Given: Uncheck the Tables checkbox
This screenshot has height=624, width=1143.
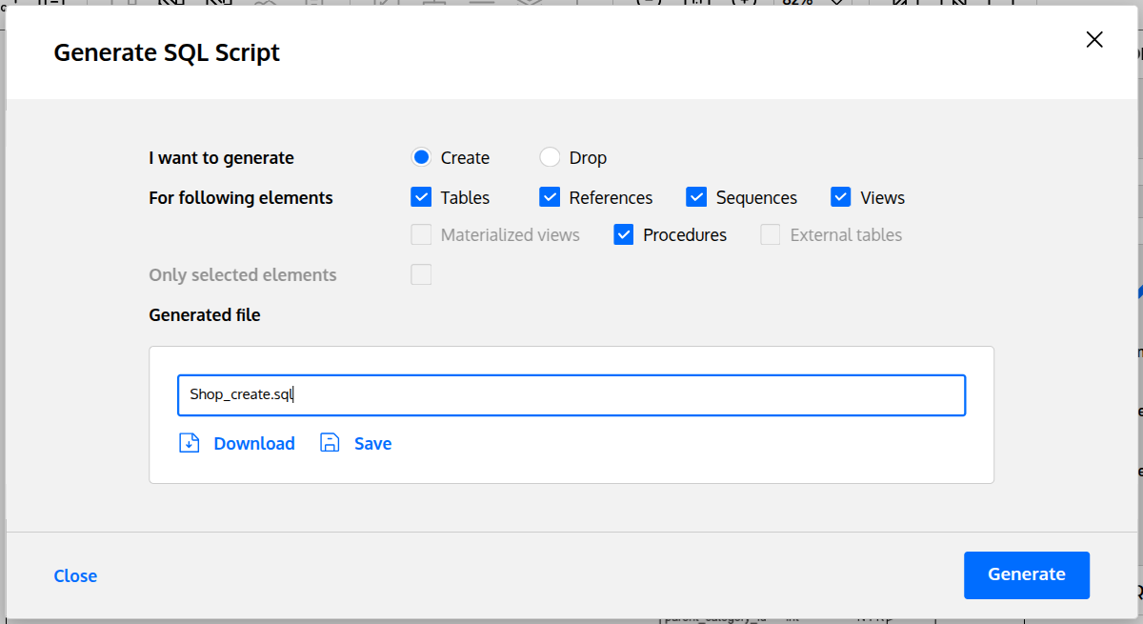Looking at the screenshot, I should point(421,197).
